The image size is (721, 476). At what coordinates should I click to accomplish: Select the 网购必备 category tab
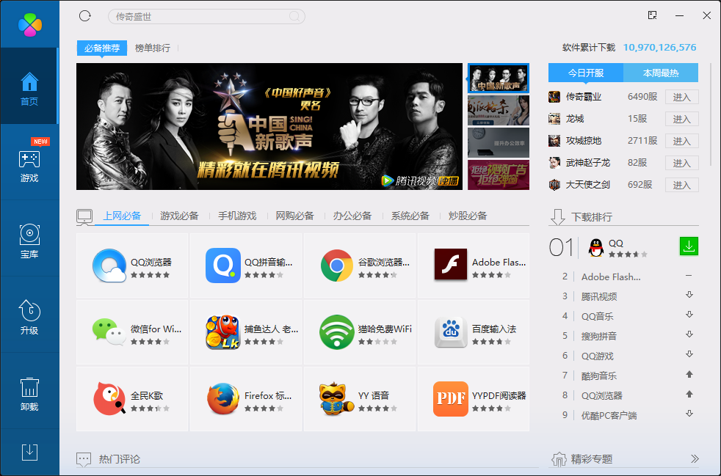coord(294,216)
